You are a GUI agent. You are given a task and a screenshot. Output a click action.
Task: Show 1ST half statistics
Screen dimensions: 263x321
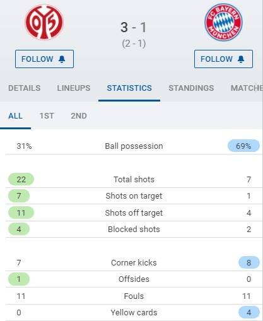47,116
